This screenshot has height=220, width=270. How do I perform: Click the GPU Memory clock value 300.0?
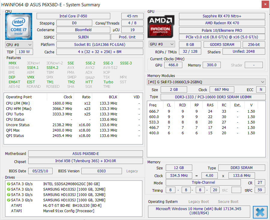[x=212, y=65]
